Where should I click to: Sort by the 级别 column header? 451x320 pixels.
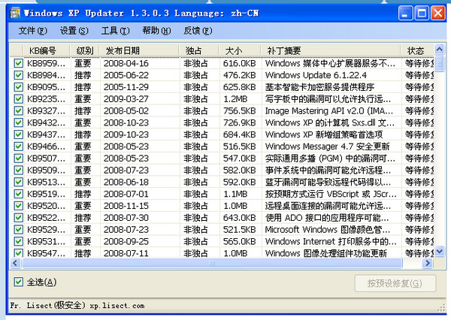tap(85, 50)
